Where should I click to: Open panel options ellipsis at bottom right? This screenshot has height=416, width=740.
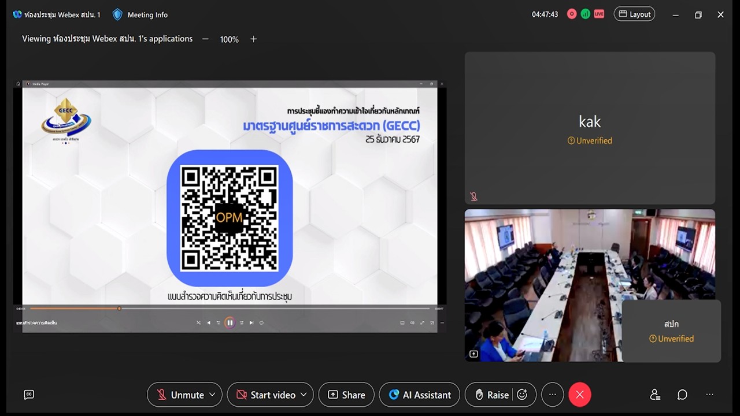[x=710, y=395]
